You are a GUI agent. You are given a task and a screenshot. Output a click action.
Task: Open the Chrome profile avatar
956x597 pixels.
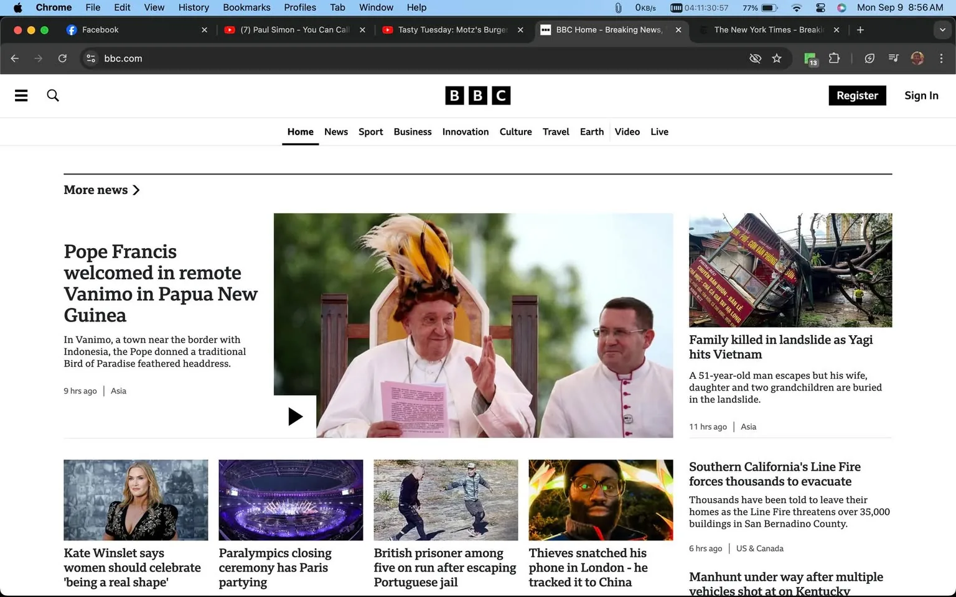(917, 58)
